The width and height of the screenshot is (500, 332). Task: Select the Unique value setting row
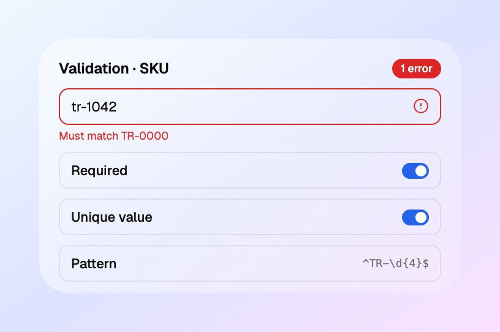(250, 217)
